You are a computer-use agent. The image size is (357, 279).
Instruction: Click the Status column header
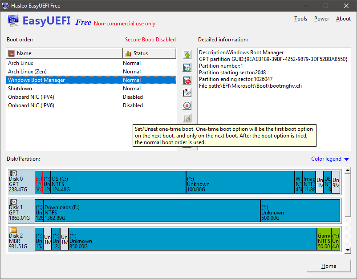pyautogui.click(x=149, y=53)
